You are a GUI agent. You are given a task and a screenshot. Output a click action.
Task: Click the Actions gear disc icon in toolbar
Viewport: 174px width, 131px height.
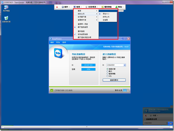pyautogui.click(x=63, y=7)
